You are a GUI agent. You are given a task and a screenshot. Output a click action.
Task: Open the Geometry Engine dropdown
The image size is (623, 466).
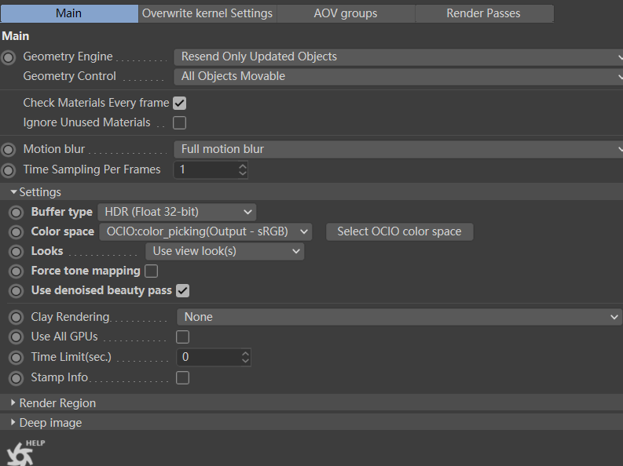coord(397,57)
